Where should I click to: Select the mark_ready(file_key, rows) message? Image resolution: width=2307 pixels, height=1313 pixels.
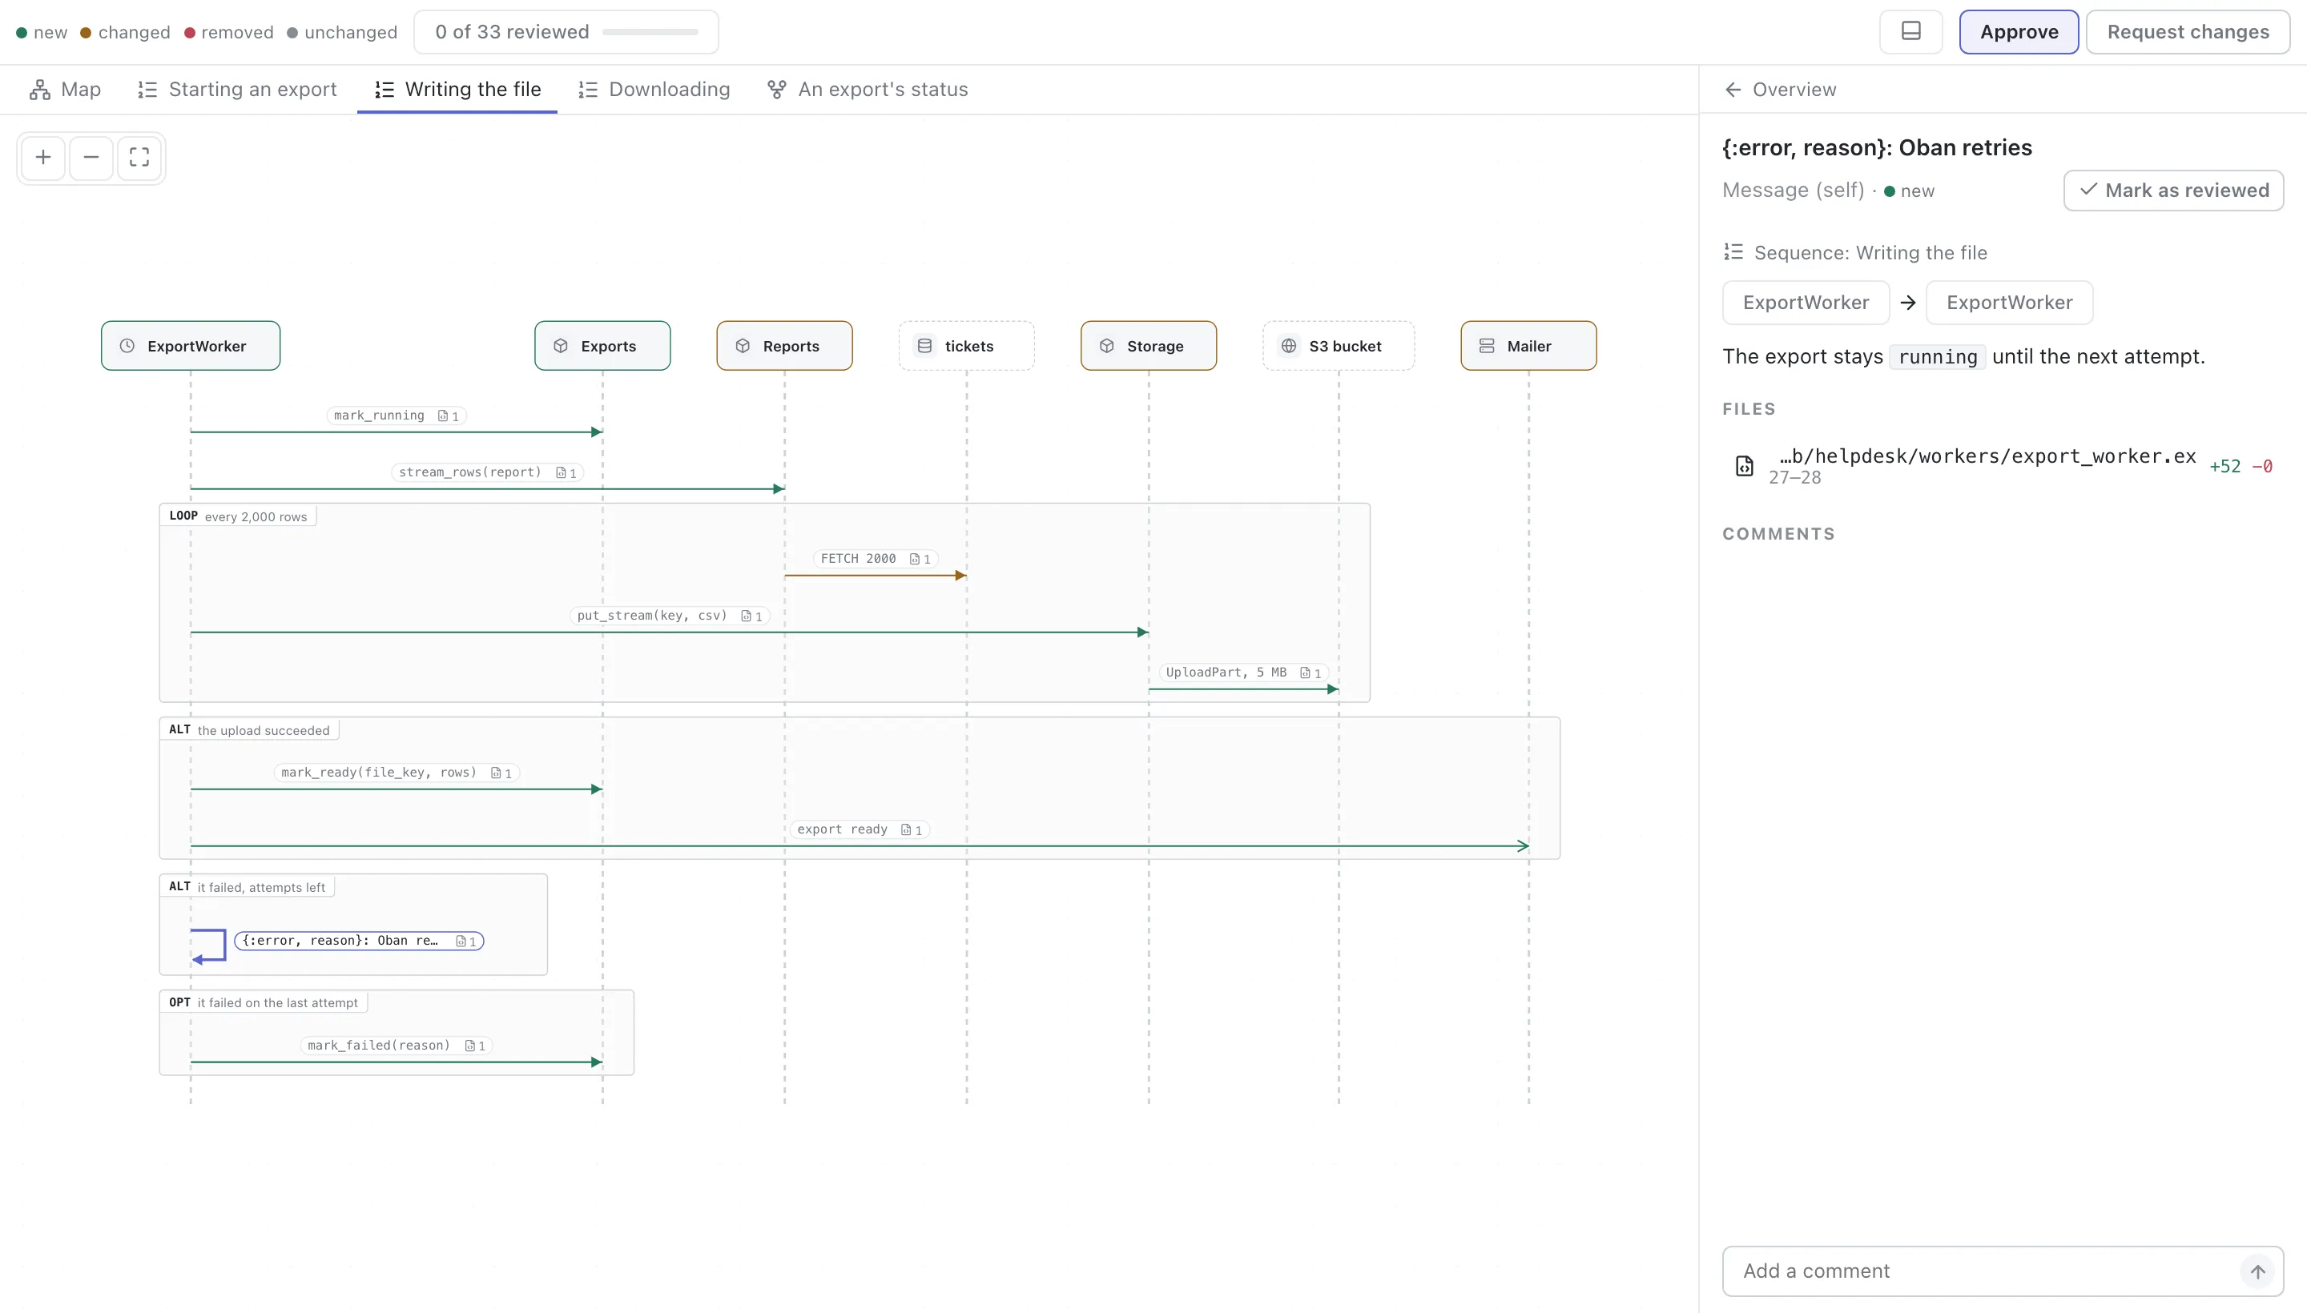(x=396, y=773)
